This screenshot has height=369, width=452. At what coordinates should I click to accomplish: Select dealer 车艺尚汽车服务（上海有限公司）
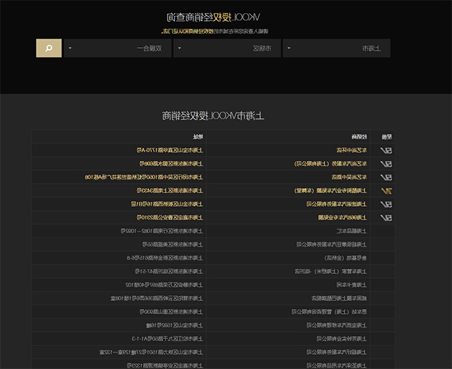point(330,164)
